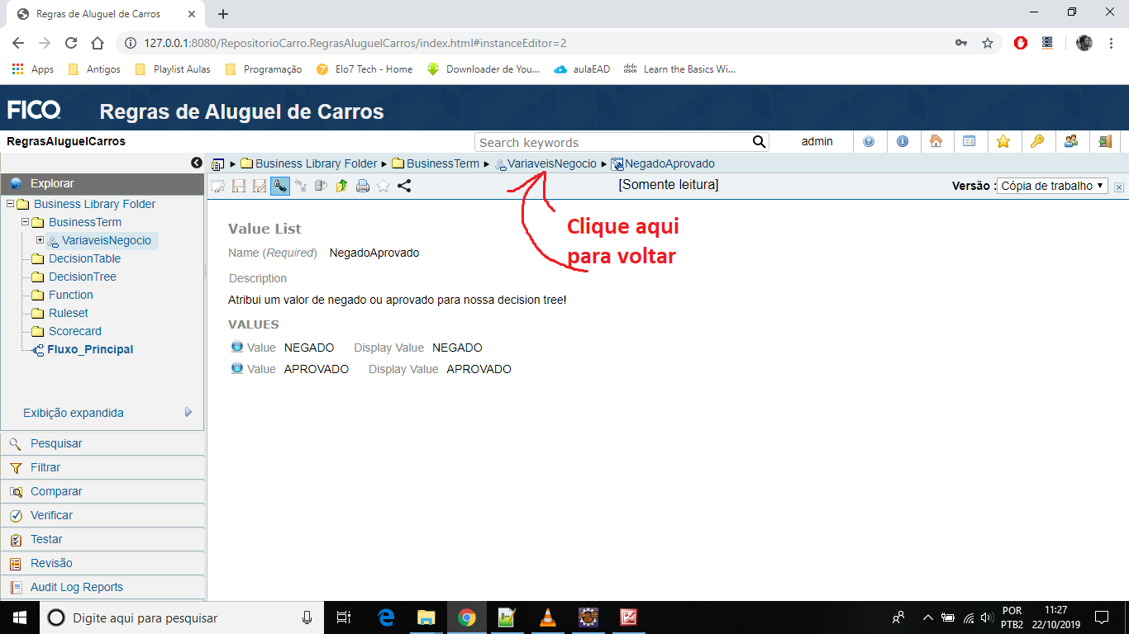This screenshot has height=634, width=1129.
Task: Open the Home icon in the header
Action: [937, 141]
